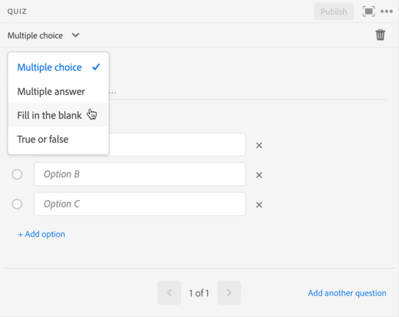This screenshot has height=317, width=399.
Task: Go to the next question arrow
Action: 229,293
